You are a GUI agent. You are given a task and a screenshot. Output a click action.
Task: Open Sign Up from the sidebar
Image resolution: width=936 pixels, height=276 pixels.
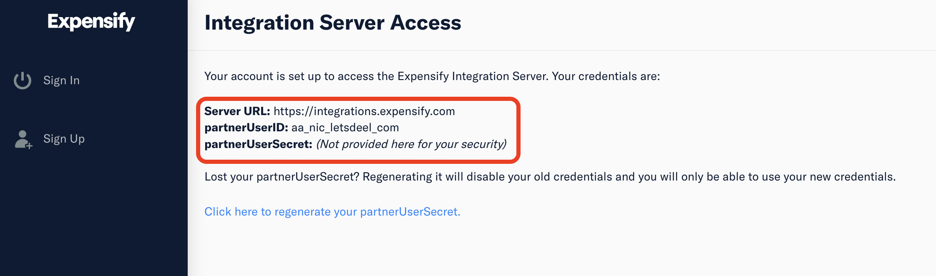64,138
